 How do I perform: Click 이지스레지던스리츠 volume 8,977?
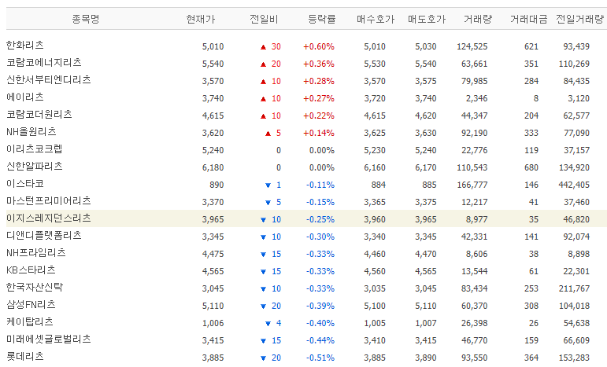pyautogui.click(x=476, y=219)
